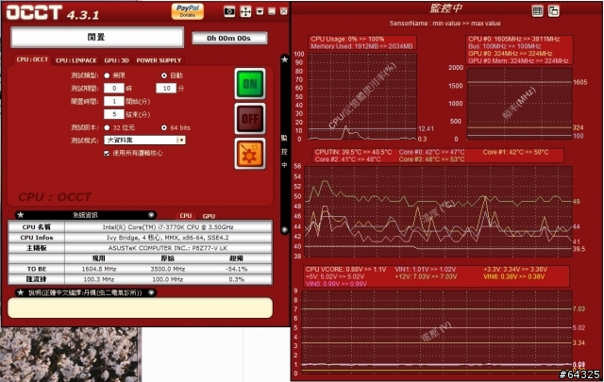Screen dimensions: 604x382
Task: Click the test duration minutes field showing 10
Action: 166,88
